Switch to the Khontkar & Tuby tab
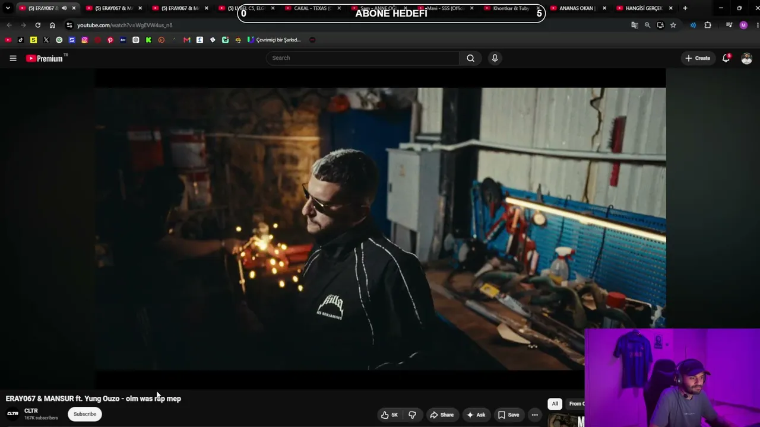The image size is (760, 427). click(x=510, y=8)
